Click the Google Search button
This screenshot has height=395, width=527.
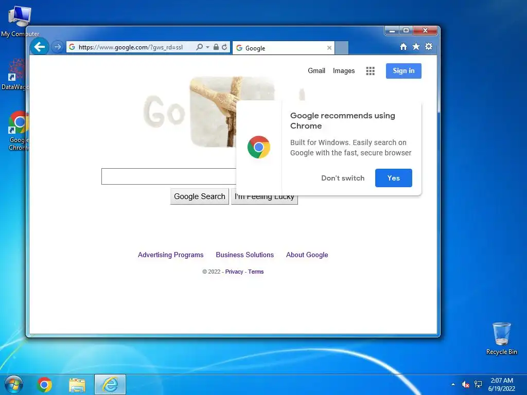click(200, 196)
